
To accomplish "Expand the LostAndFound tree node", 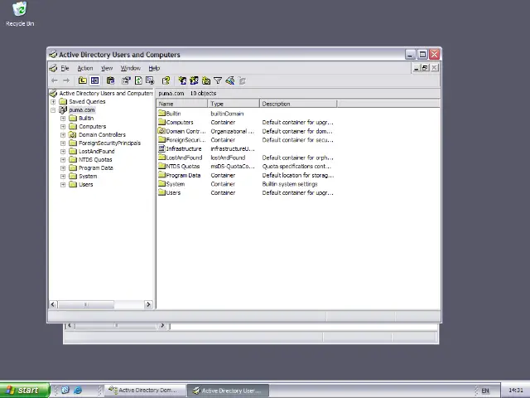I will pos(63,151).
